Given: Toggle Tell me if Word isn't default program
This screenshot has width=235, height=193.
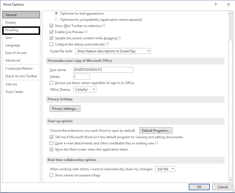Looking at the screenshot, I should (x=52, y=137).
